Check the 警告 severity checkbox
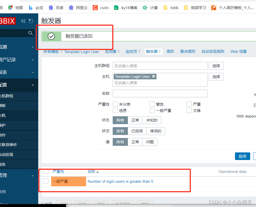The height and width of the screenshot is (207, 256). (x=152, y=104)
